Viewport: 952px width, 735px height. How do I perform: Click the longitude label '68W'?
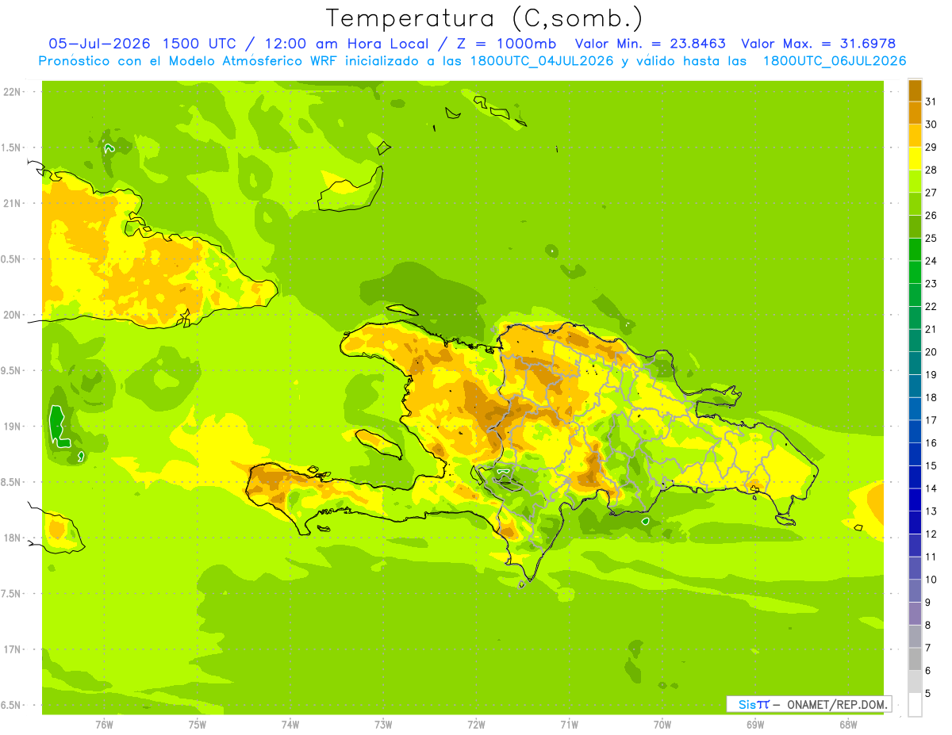pyautogui.click(x=848, y=724)
